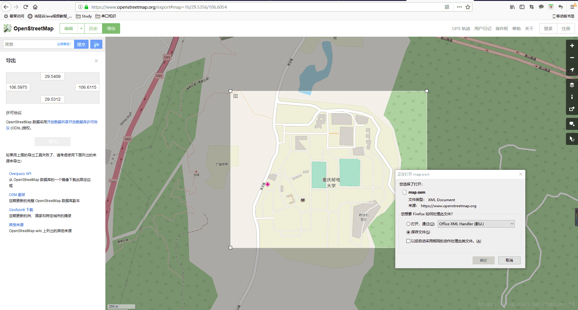Viewport: 578px width, 310px height.
Task: Show my location on the map
Action: 572,70
